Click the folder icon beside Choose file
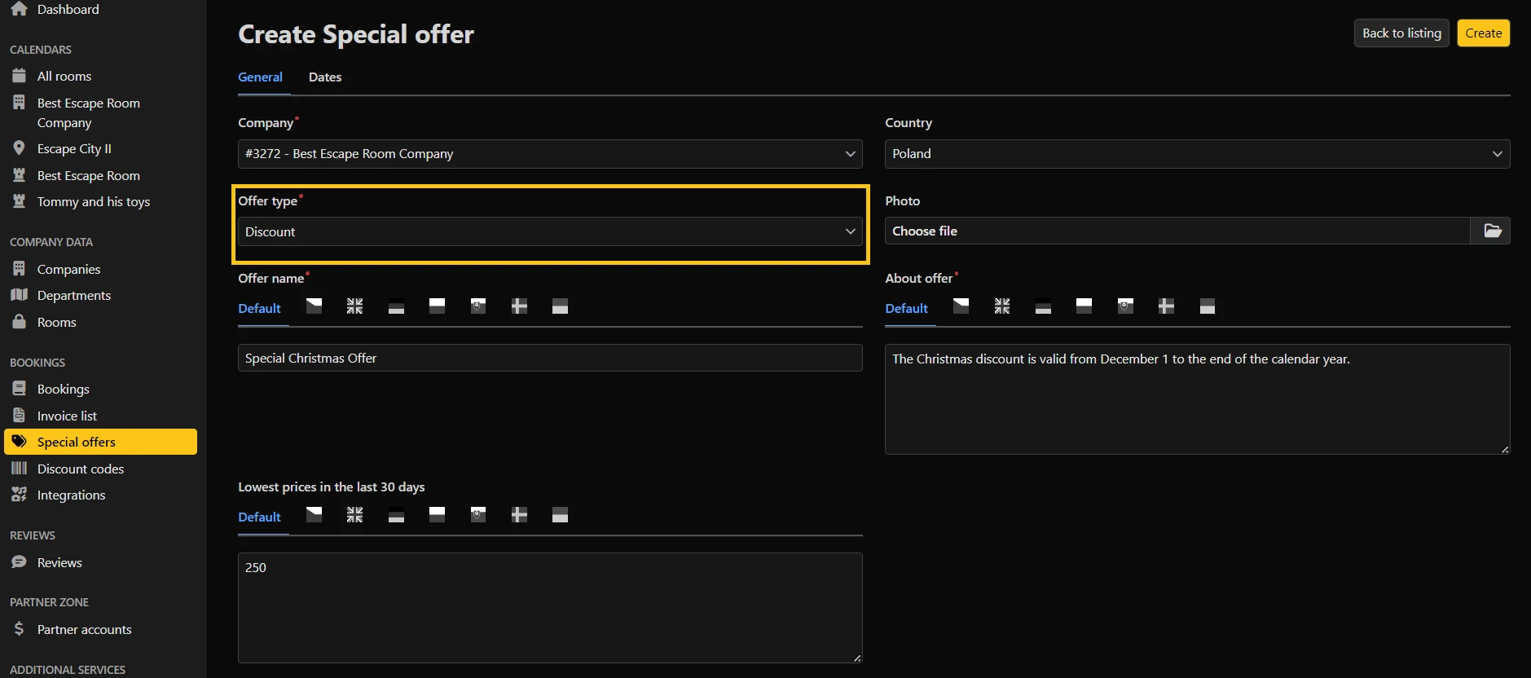 coord(1491,231)
